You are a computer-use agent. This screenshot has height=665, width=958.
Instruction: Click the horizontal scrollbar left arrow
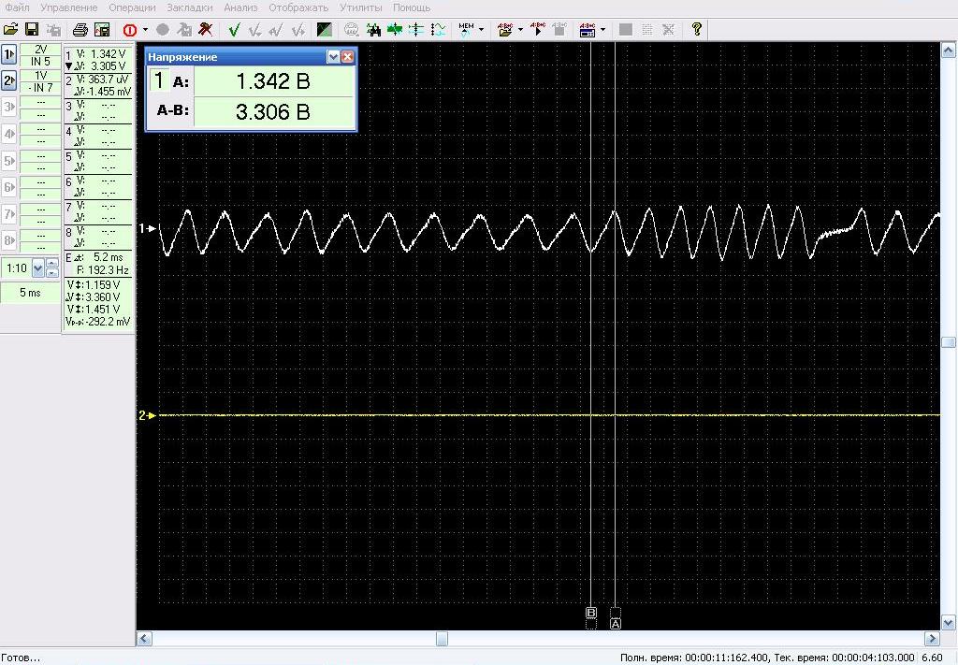click(x=144, y=639)
